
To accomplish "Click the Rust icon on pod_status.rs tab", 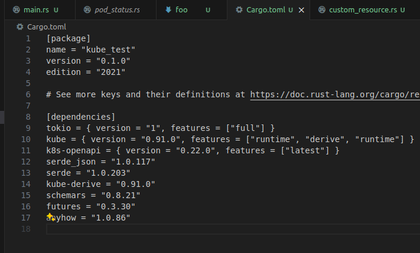I will coord(88,10).
